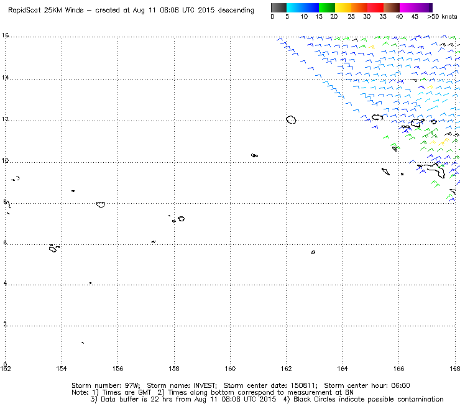Click the island outline near 155E, 8N
The image size is (460, 404).
[x=101, y=204]
